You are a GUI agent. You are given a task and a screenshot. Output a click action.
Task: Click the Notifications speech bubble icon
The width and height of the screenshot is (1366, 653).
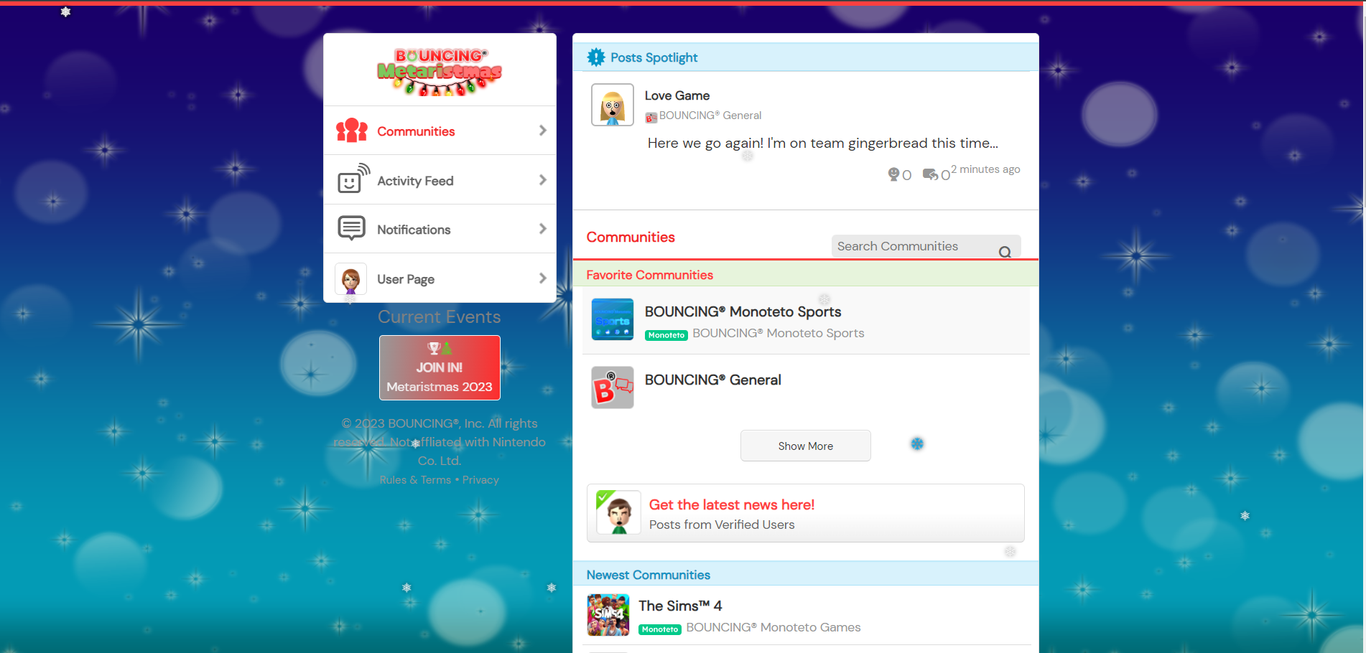click(x=352, y=228)
